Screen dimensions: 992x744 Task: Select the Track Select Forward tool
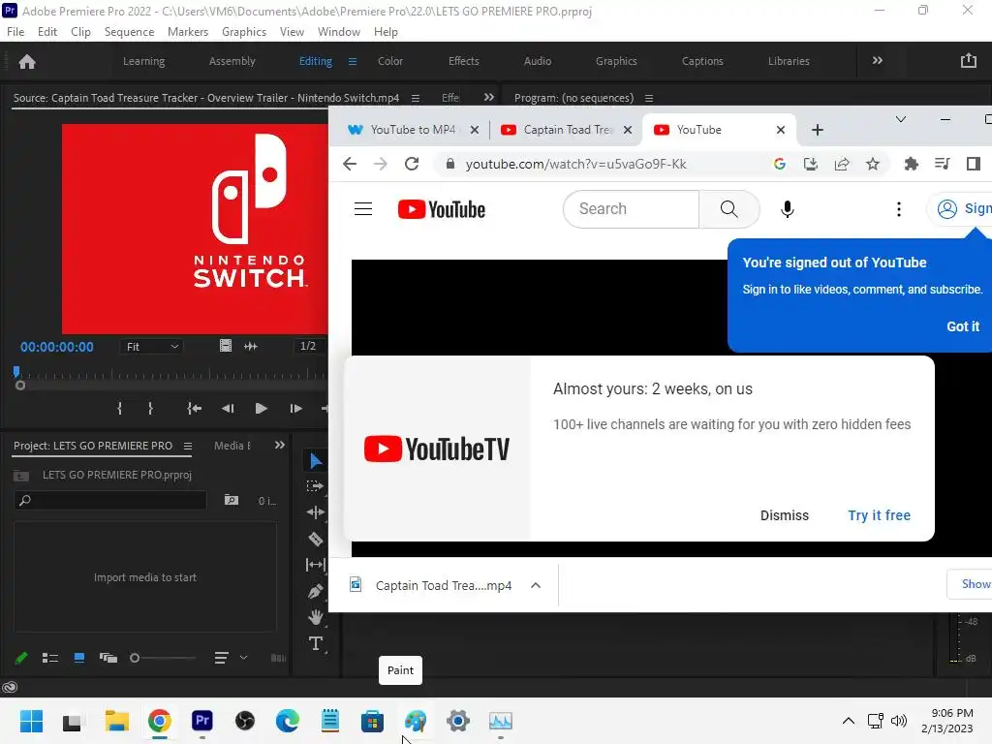coord(315,486)
